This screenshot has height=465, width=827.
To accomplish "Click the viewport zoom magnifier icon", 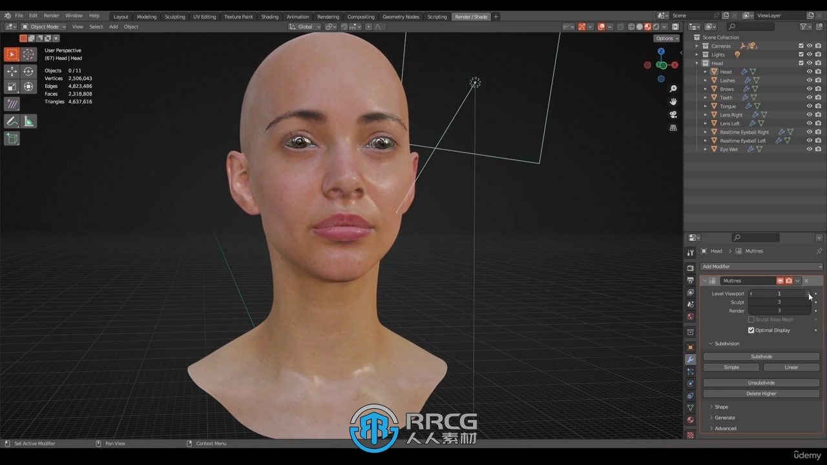I will coord(673,88).
